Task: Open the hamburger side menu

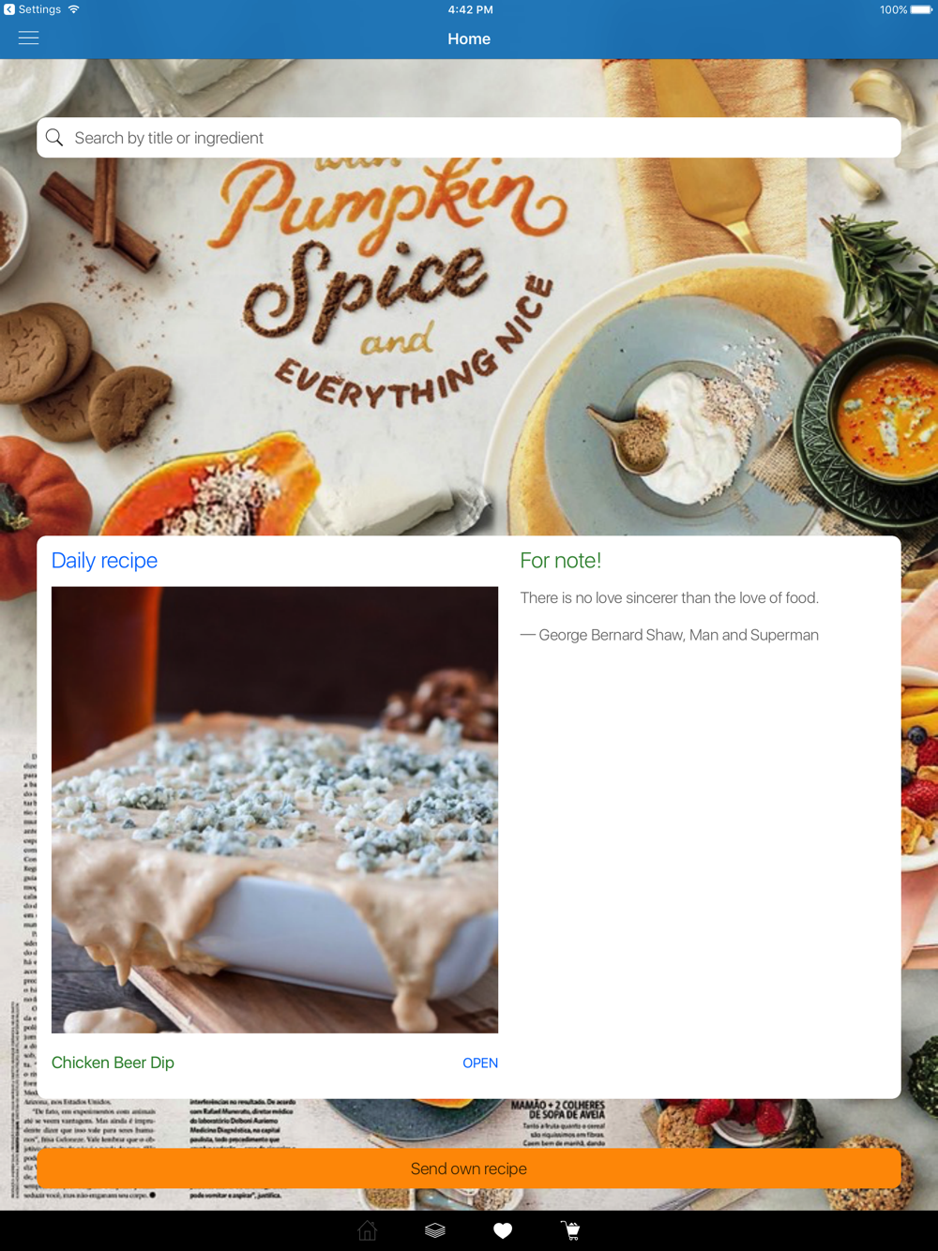Action: click(29, 38)
